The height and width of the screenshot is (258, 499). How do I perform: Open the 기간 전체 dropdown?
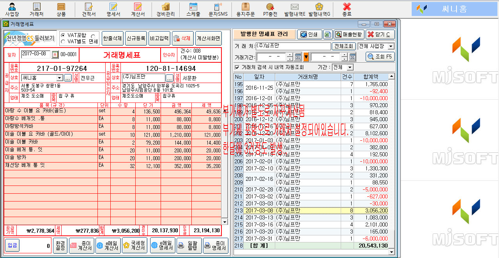point(350,67)
